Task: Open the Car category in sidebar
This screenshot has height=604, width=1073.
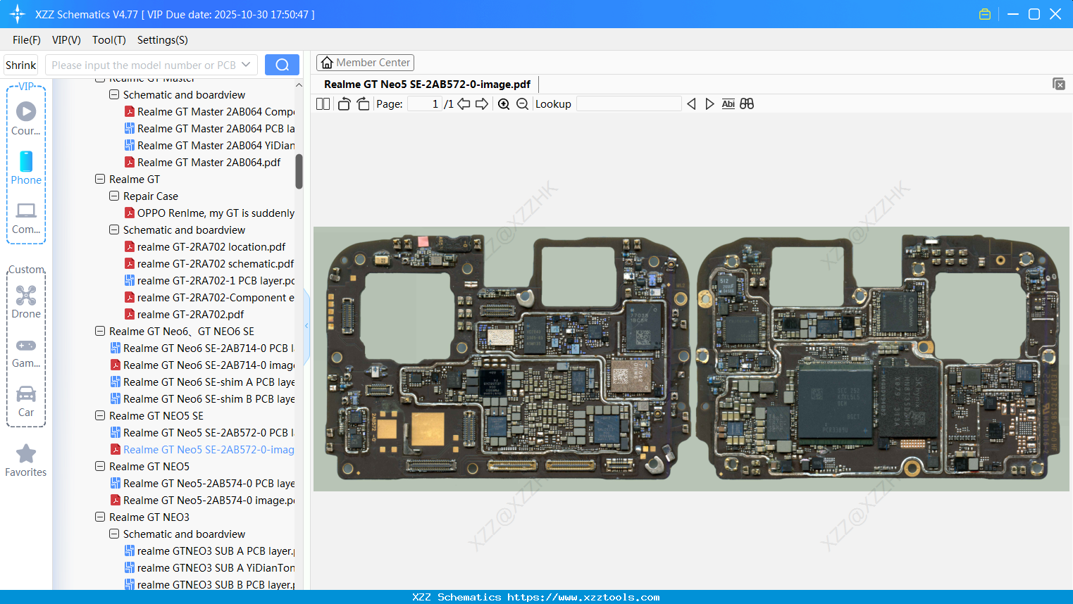Action: 26,401
